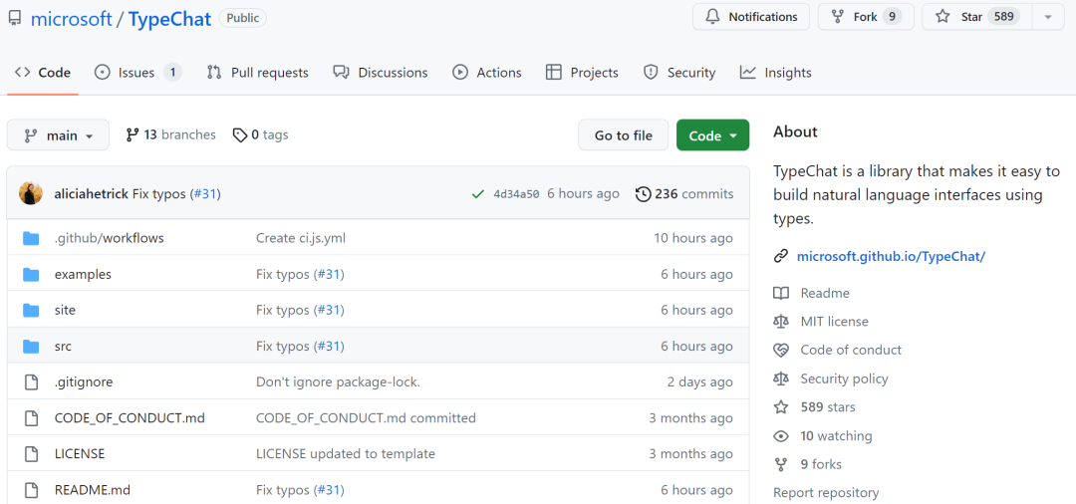This screenshot has width=1076, height=504.
Task: Click Report repository link
Action: [826, 492]
